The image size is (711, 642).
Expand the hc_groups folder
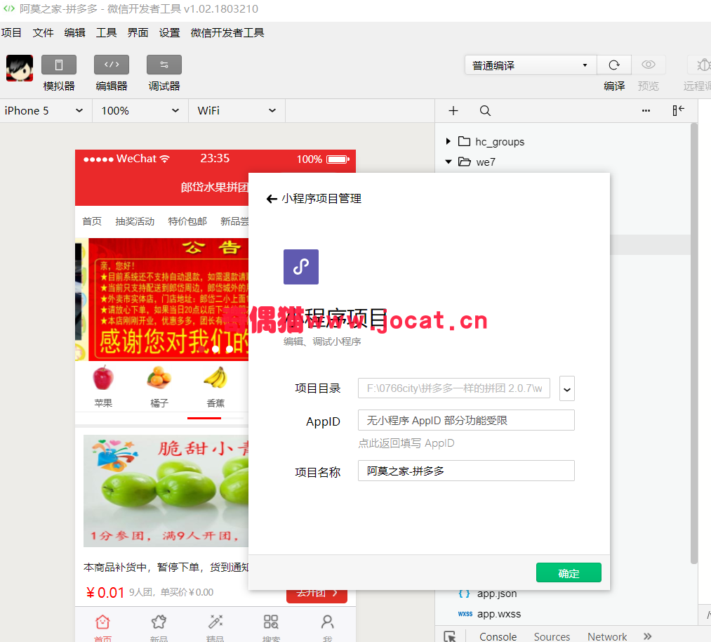click(x=448, y=142)
